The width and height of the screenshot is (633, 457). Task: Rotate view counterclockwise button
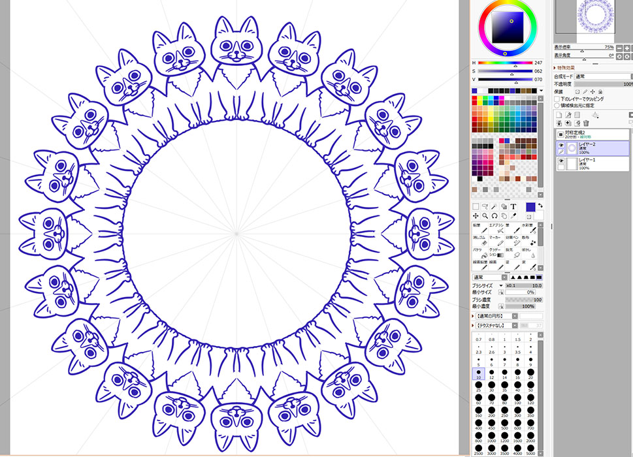point(619,56)
